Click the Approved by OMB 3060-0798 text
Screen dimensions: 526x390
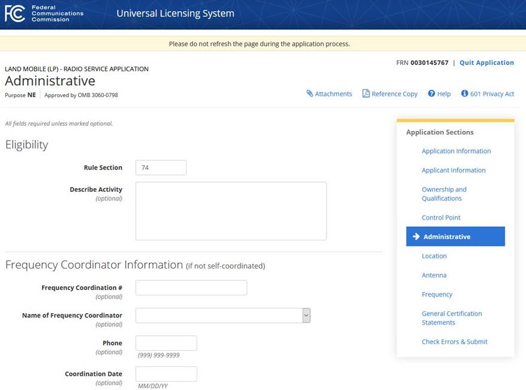pyautogui.click(x=81, y=95)
